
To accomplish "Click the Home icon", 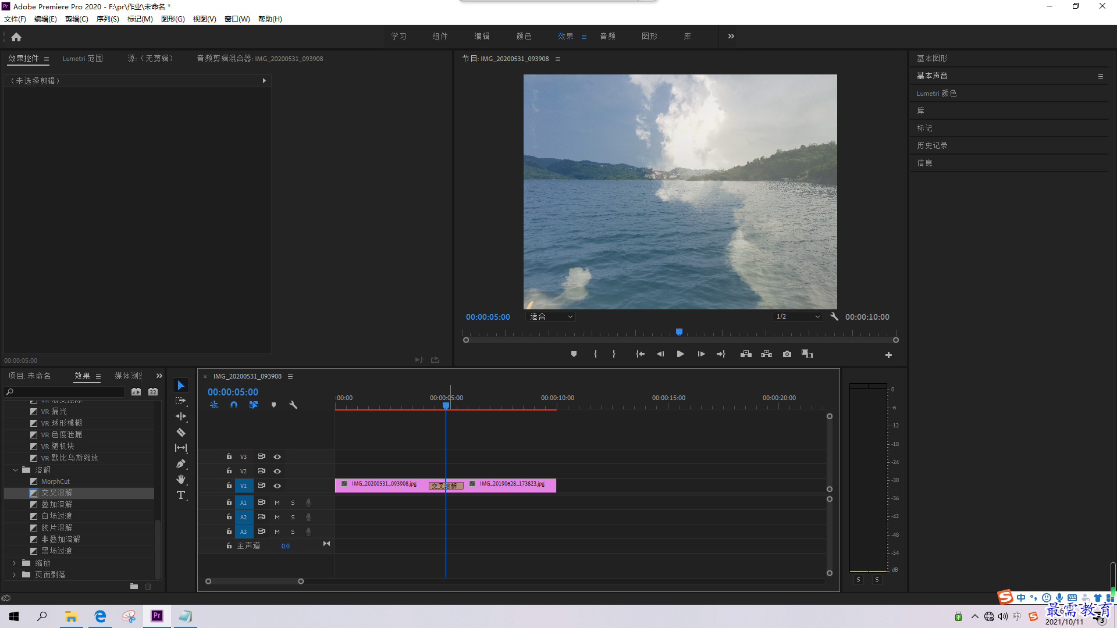I will [x=16, y=37].
